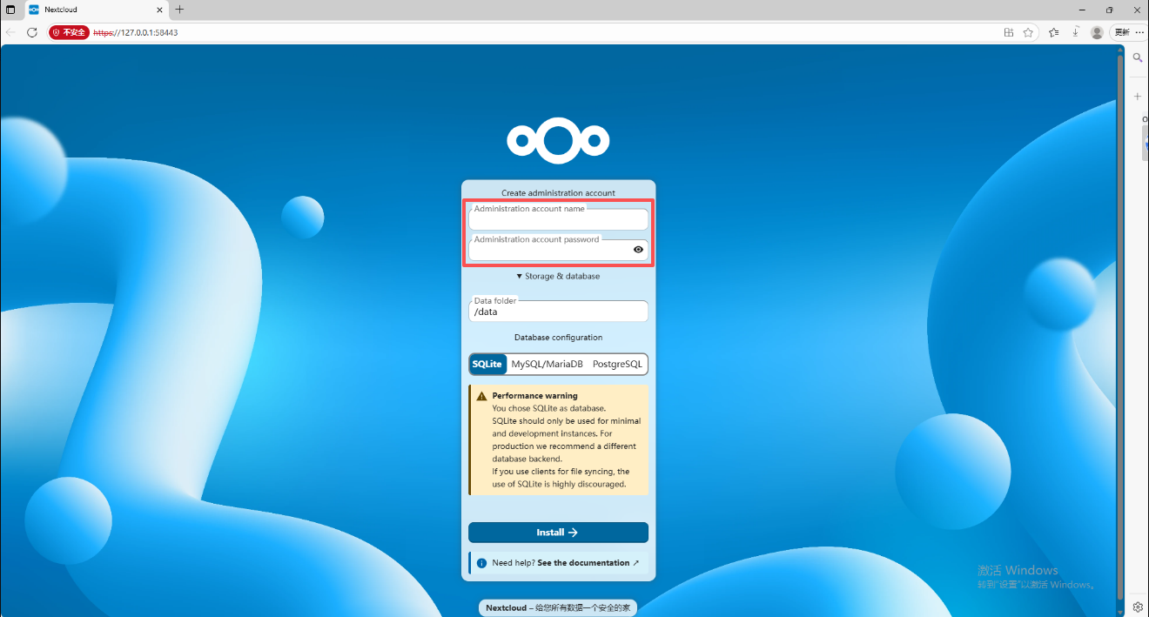Click the browser back arrow
This screenshot has width=1149, height=617.
tap(10, 32)
